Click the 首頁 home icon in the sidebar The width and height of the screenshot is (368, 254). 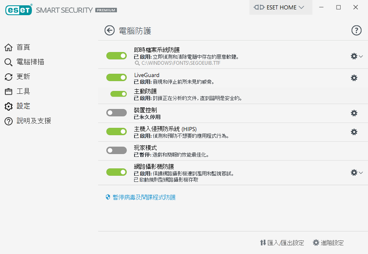pyautogui.click(x=8, y=48)
